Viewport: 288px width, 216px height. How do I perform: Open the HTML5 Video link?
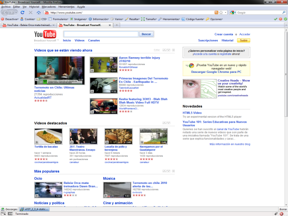(x=192, y=113)
